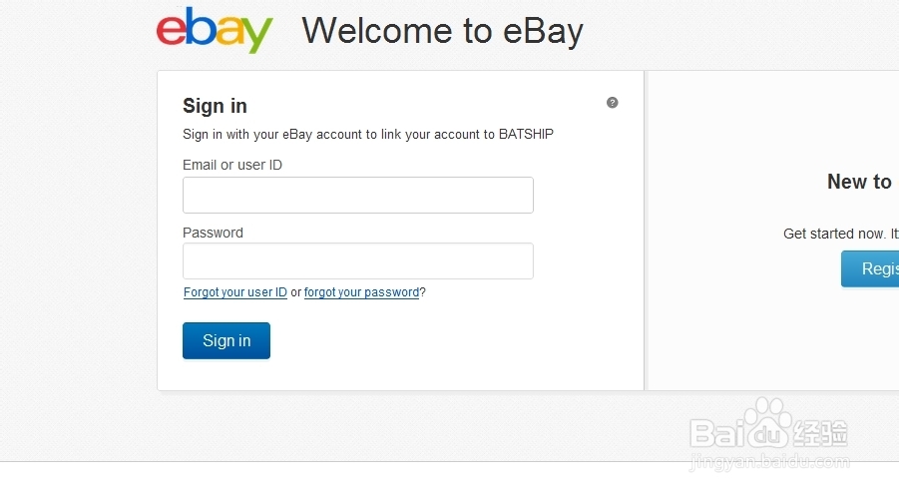899x493 pixels.
Task: Click the question mark after forgot password
Action: tap(422, 292)
